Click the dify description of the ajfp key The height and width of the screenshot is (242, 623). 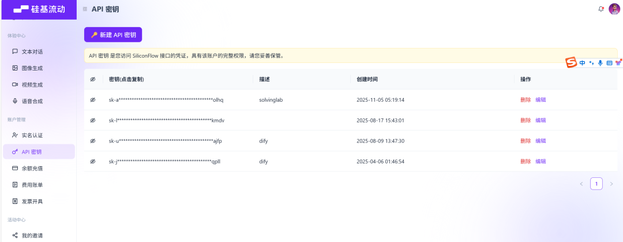[x=264, y=141]
